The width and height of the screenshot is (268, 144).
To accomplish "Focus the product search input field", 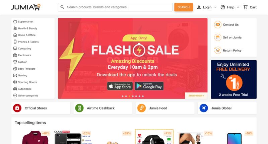I will point(115,7).
